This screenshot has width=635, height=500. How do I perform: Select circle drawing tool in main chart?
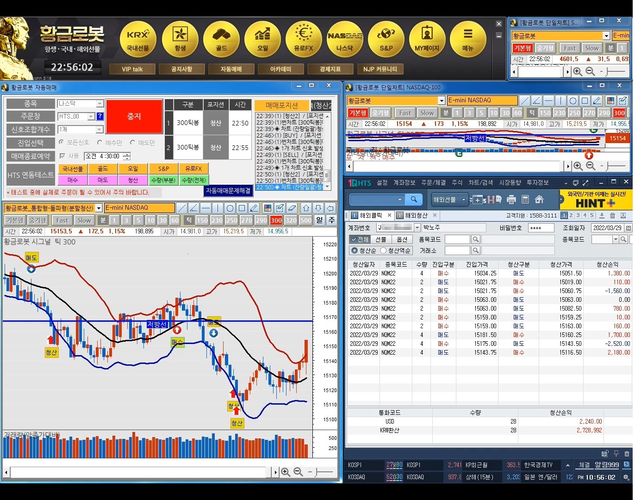230,208
